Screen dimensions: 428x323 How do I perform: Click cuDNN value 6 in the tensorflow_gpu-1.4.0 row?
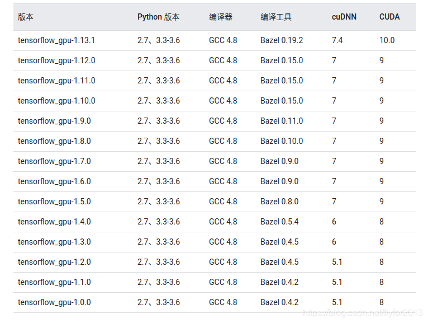coord(334,222)
